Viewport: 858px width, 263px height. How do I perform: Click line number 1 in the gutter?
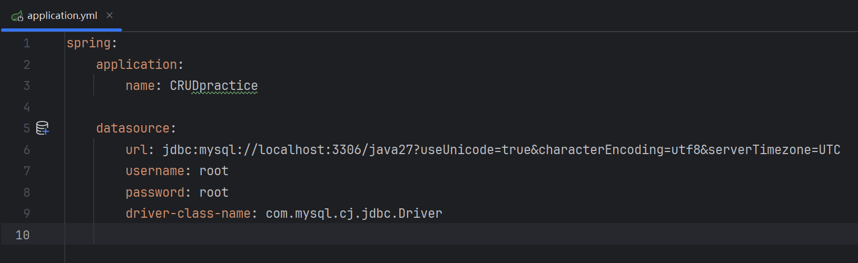(26, 43)
